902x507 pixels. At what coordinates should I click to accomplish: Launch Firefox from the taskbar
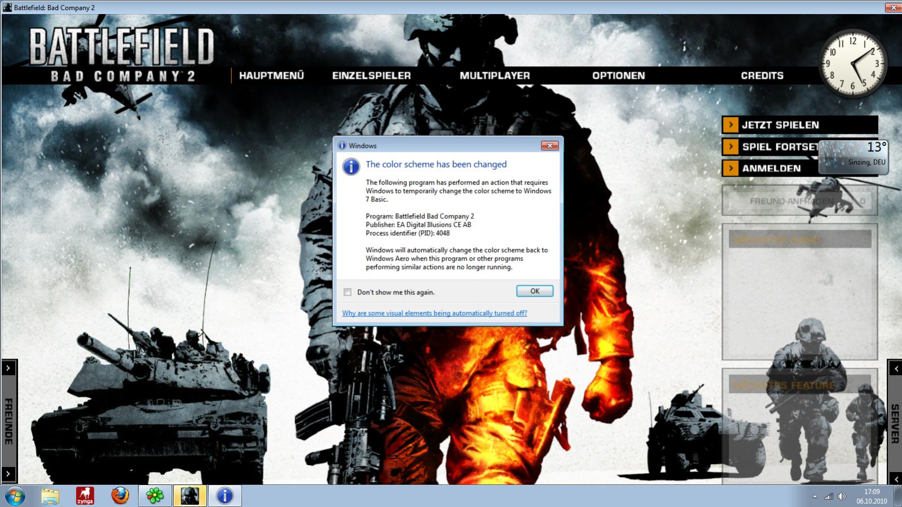pyautogui.click(x=120, y=496)
